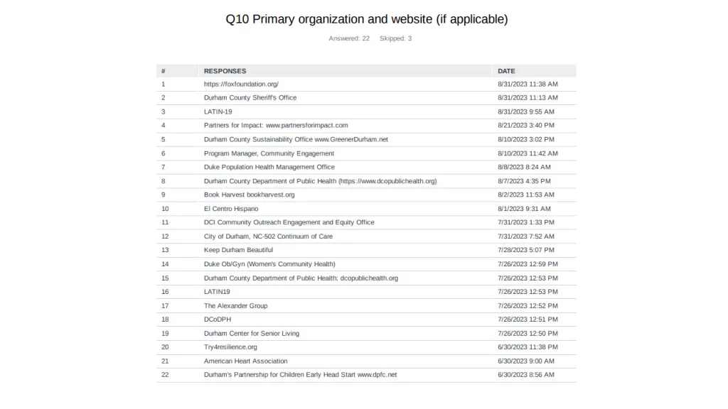This screenshot has height=409, width=728.
Task: Click the date '8/21/2023 3:40 PM'
Action: [526, 125]
